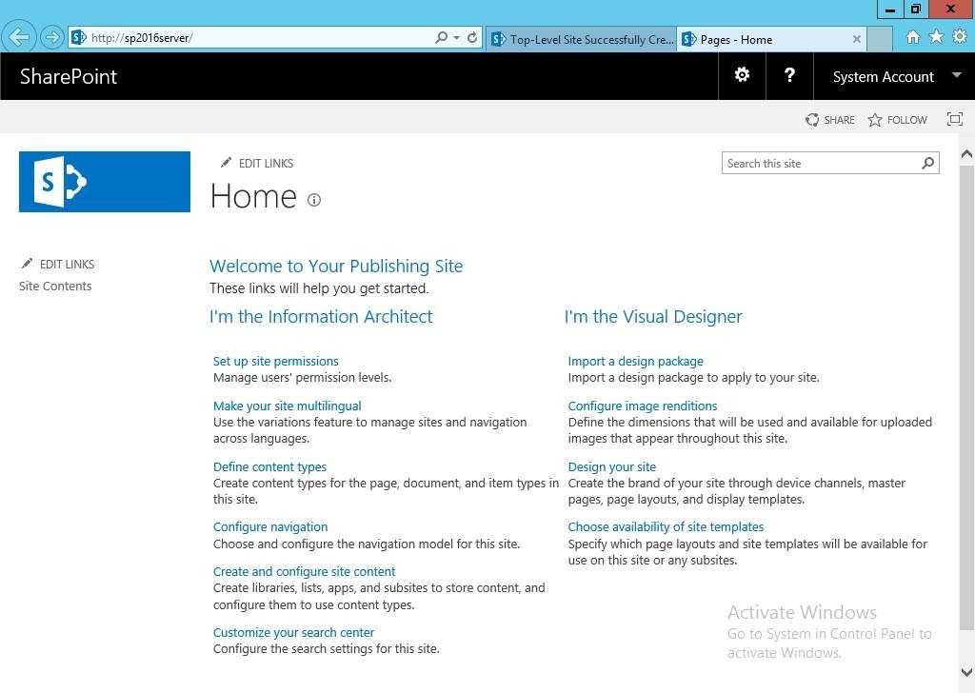
Task: Click the browser Home house icon
Action: [912, 37]
